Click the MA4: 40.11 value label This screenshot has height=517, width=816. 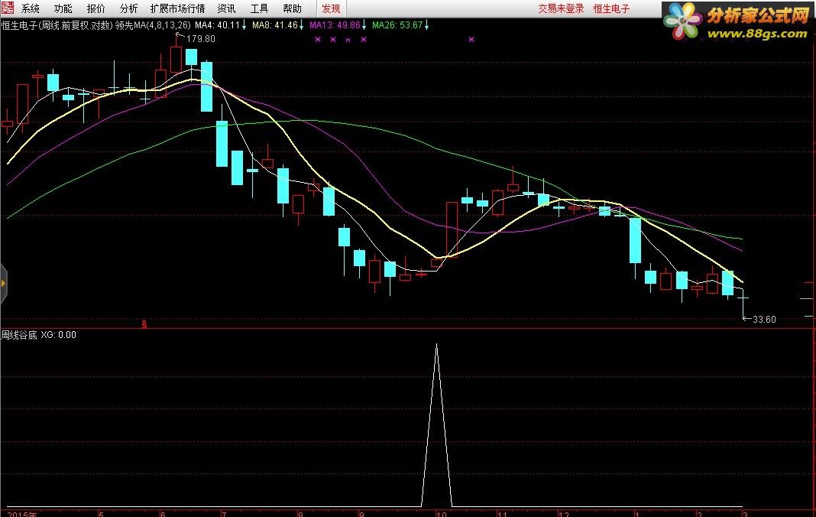click(x=218, y=24)
